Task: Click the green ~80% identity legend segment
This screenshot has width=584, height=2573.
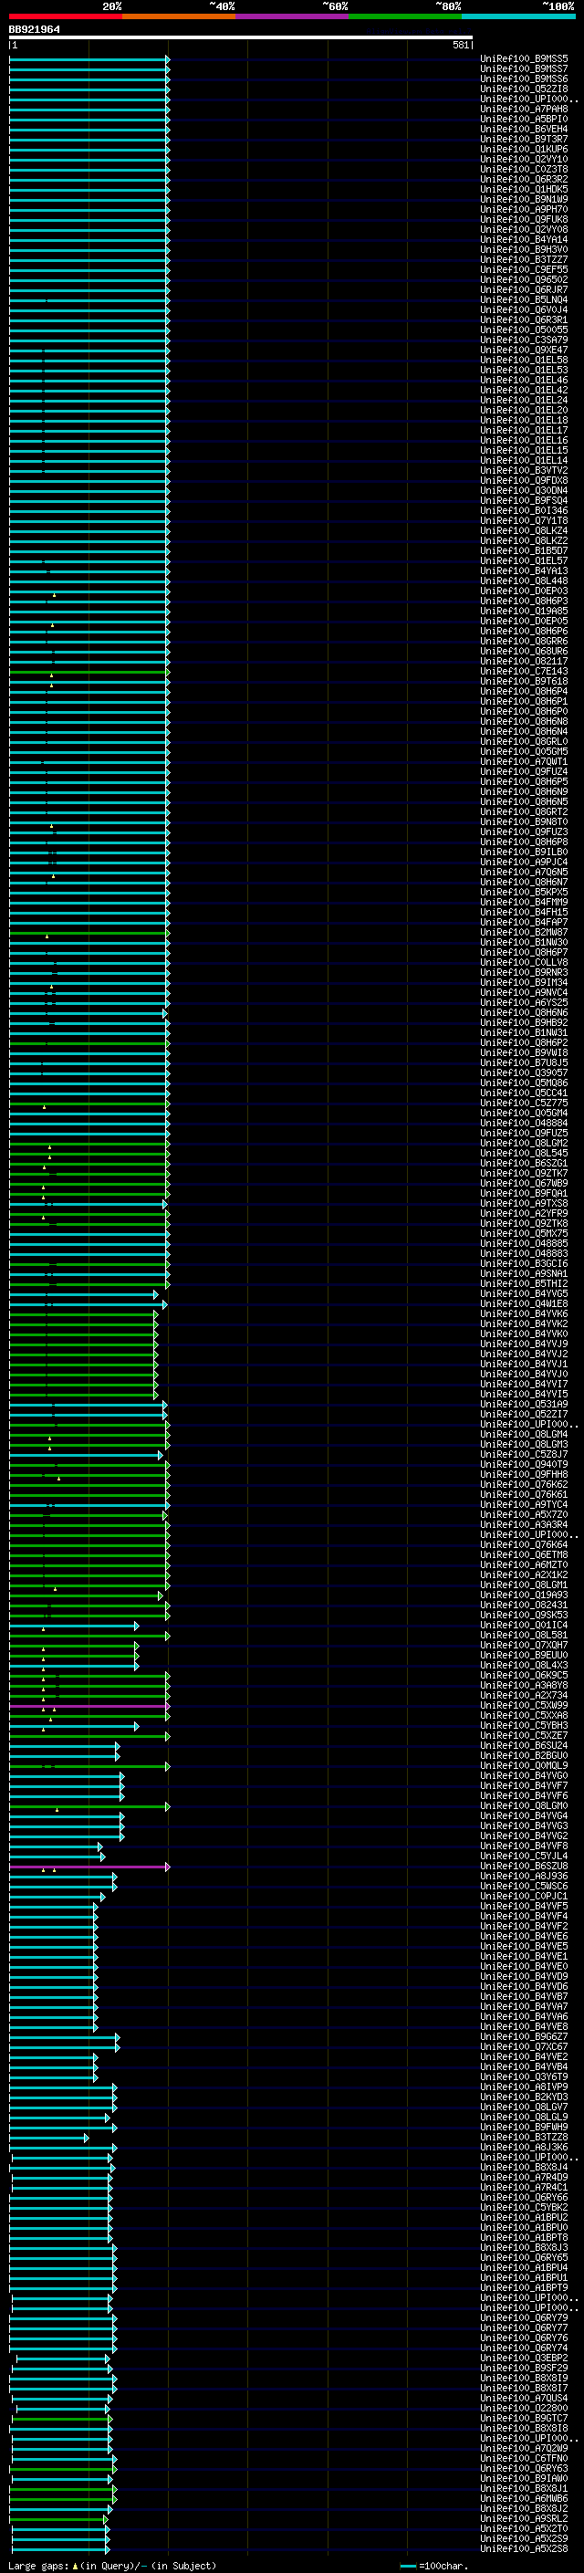Action: (x=405, y=16)
